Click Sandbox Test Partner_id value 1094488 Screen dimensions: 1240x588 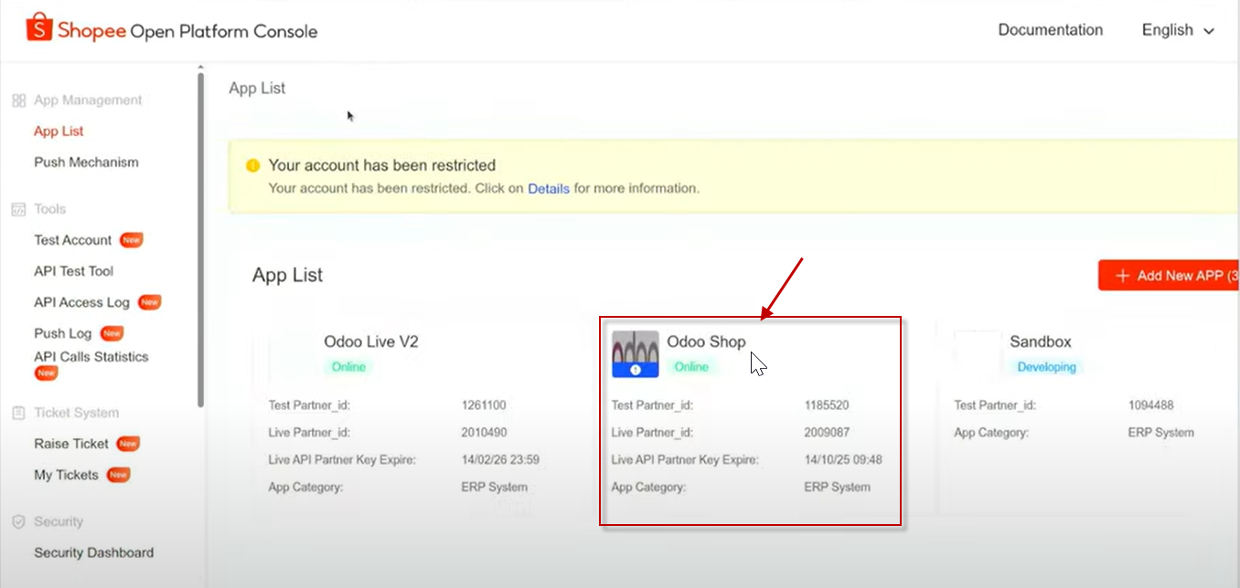(x=1151, y=405)
